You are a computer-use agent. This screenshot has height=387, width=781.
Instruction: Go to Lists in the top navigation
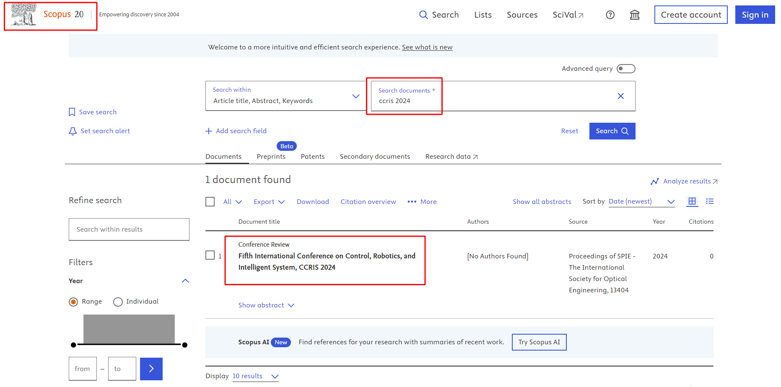(x=483, y=15)
